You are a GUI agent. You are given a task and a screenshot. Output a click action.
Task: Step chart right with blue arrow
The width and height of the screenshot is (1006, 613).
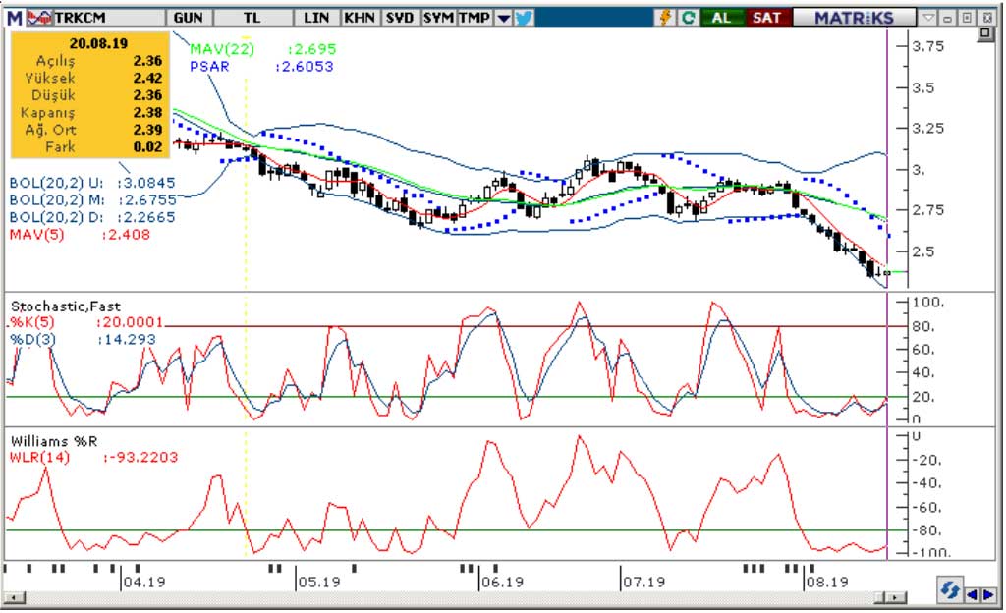point(988,595)
